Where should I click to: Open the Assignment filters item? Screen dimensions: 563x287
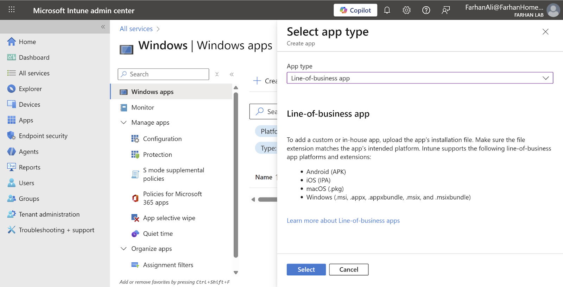point(168,265)
